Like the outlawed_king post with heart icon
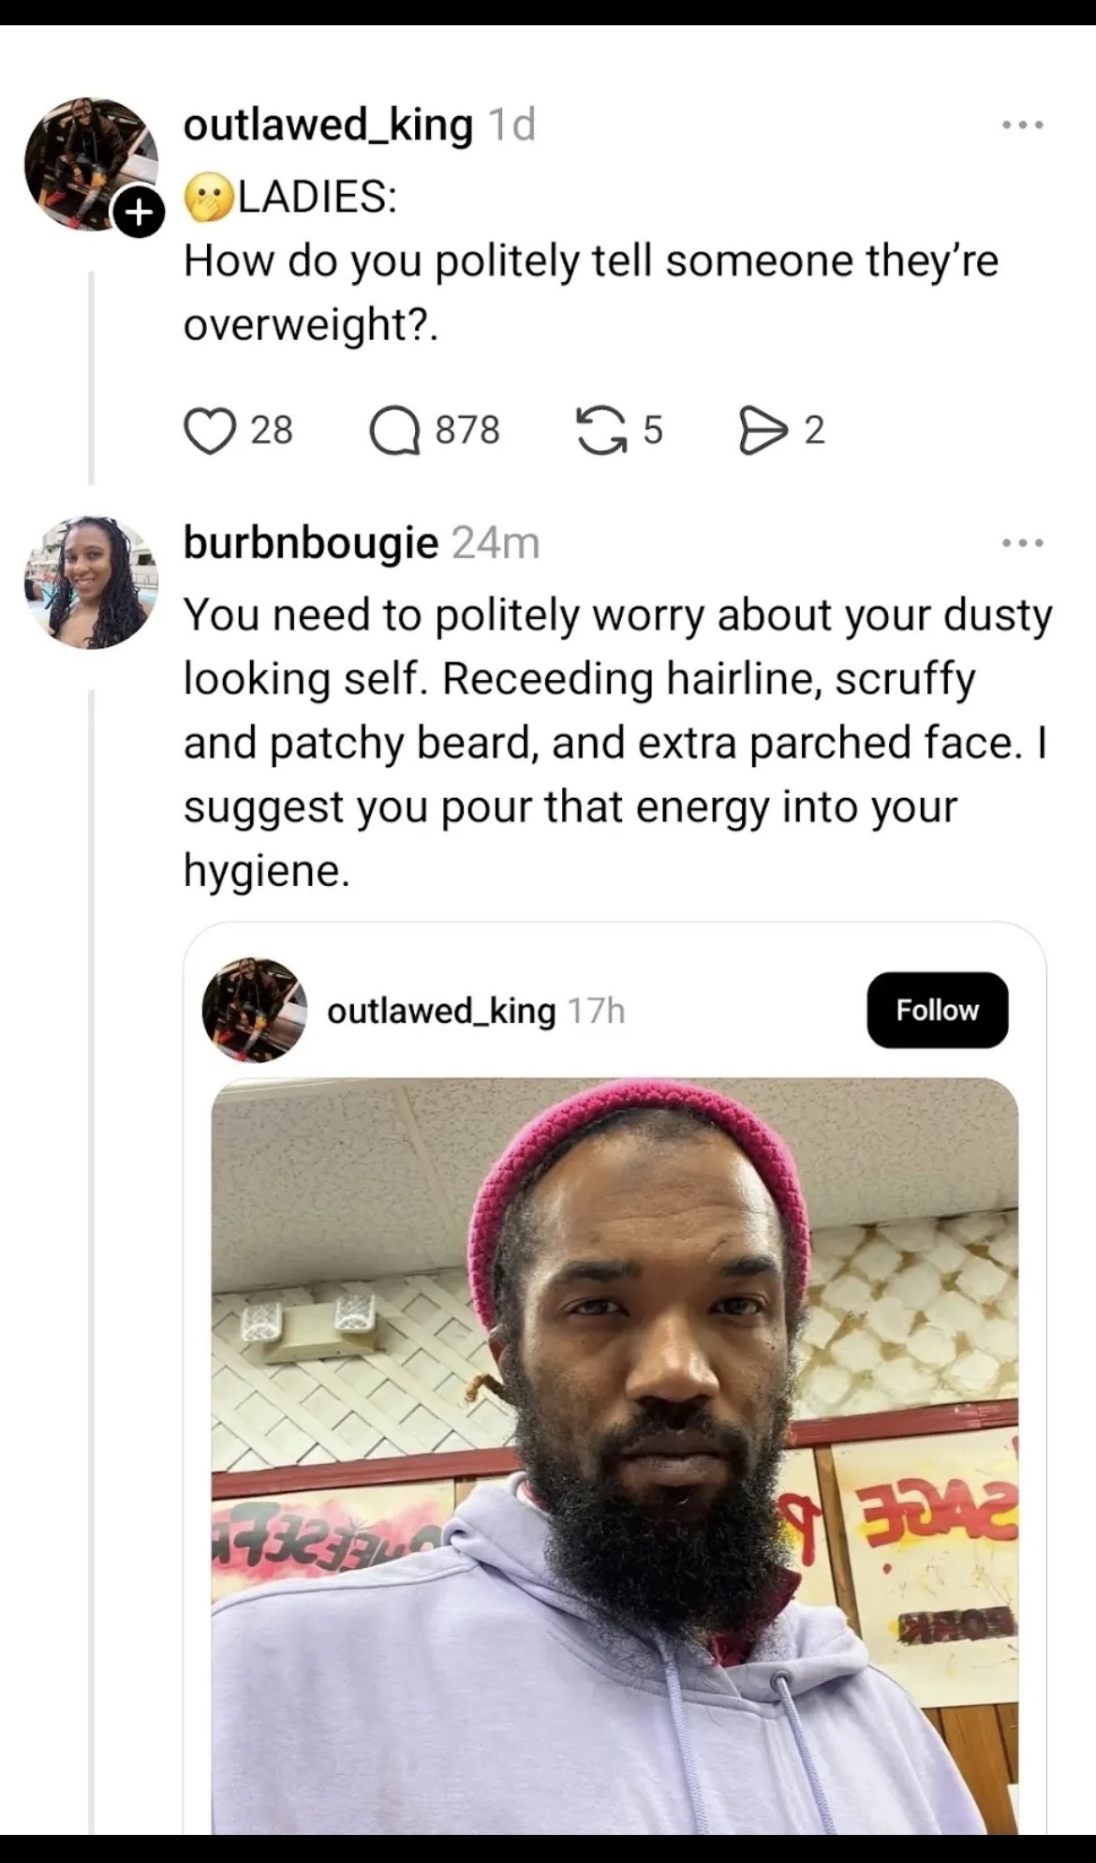Image resolution: width=1096 pixels, height=1863 pixels. point(209,431)
